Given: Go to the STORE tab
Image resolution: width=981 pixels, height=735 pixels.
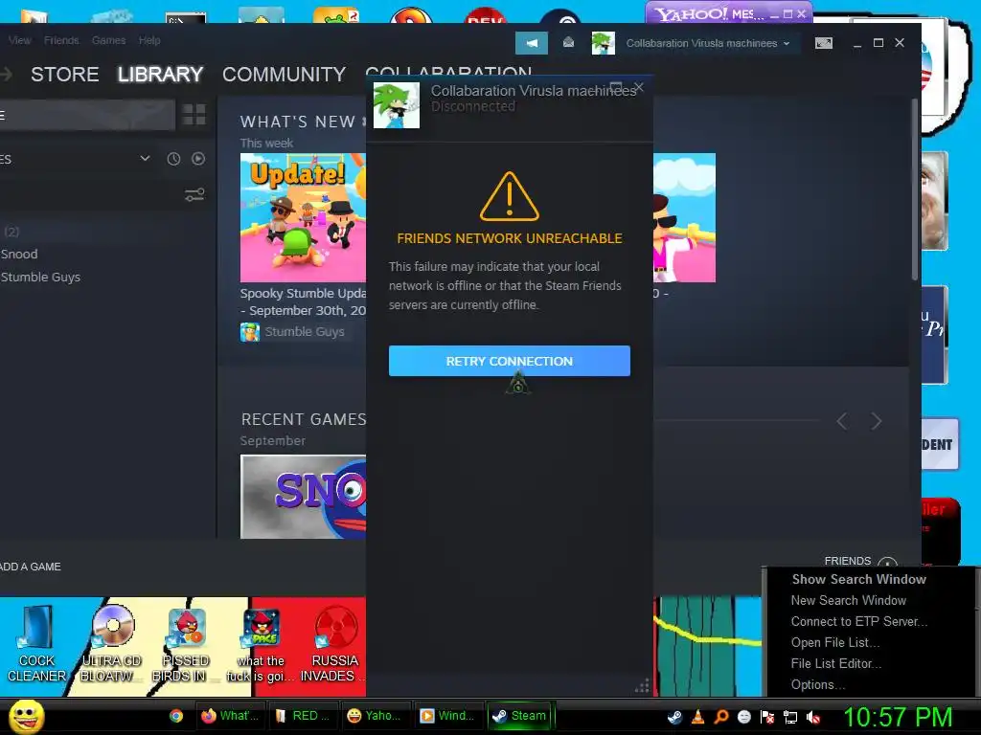Looking at the screenshot, I should 64,75.
